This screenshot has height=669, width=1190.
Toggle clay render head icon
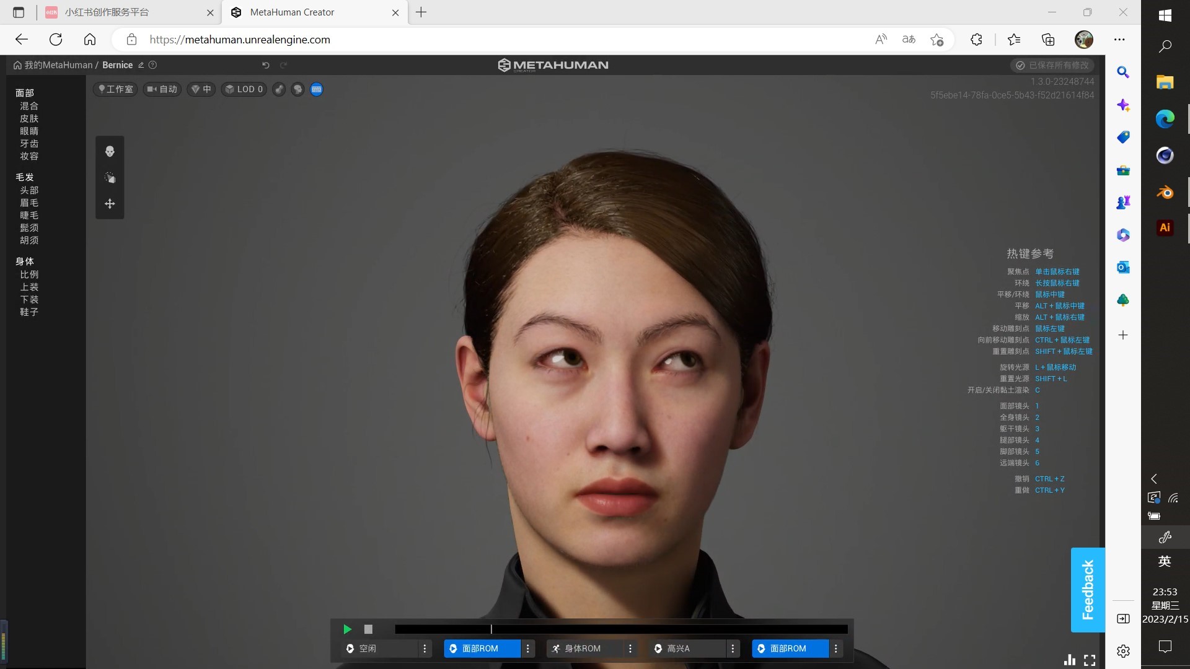pyautogui.click(x=298, y=89)
